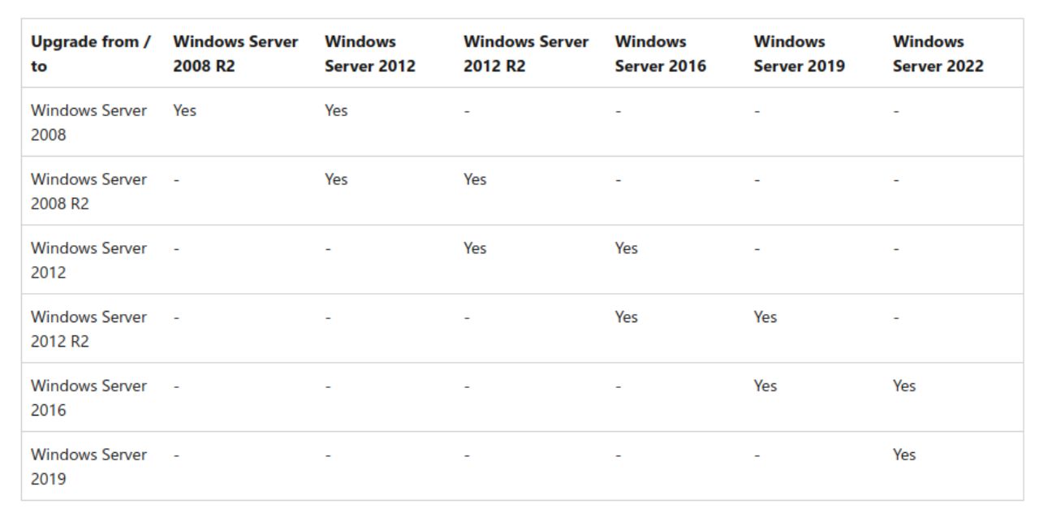
Task: Select Yes for 2016 to 2022 upgrade
Action: (903, 386)
